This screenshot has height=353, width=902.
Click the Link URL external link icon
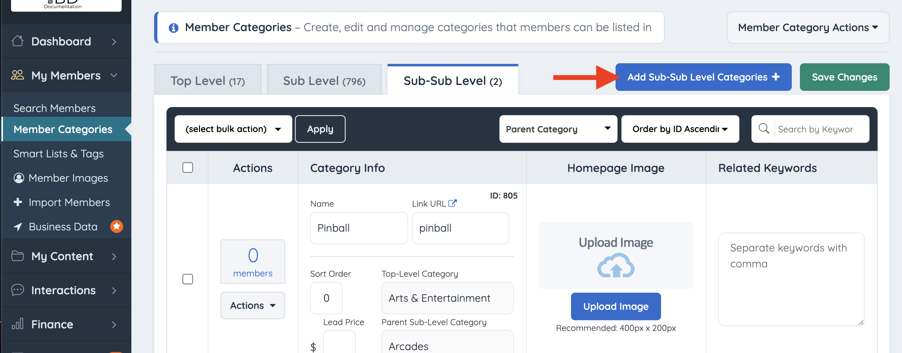pyautogui.click(x=452, y=203)
